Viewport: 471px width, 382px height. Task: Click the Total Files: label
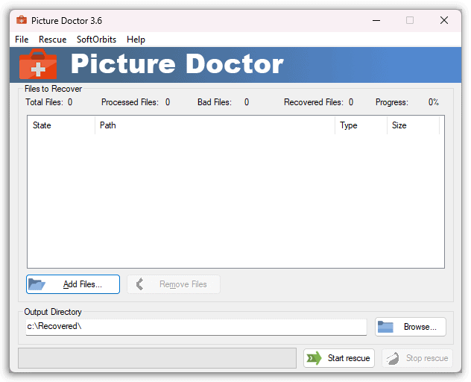click(45, 102)
